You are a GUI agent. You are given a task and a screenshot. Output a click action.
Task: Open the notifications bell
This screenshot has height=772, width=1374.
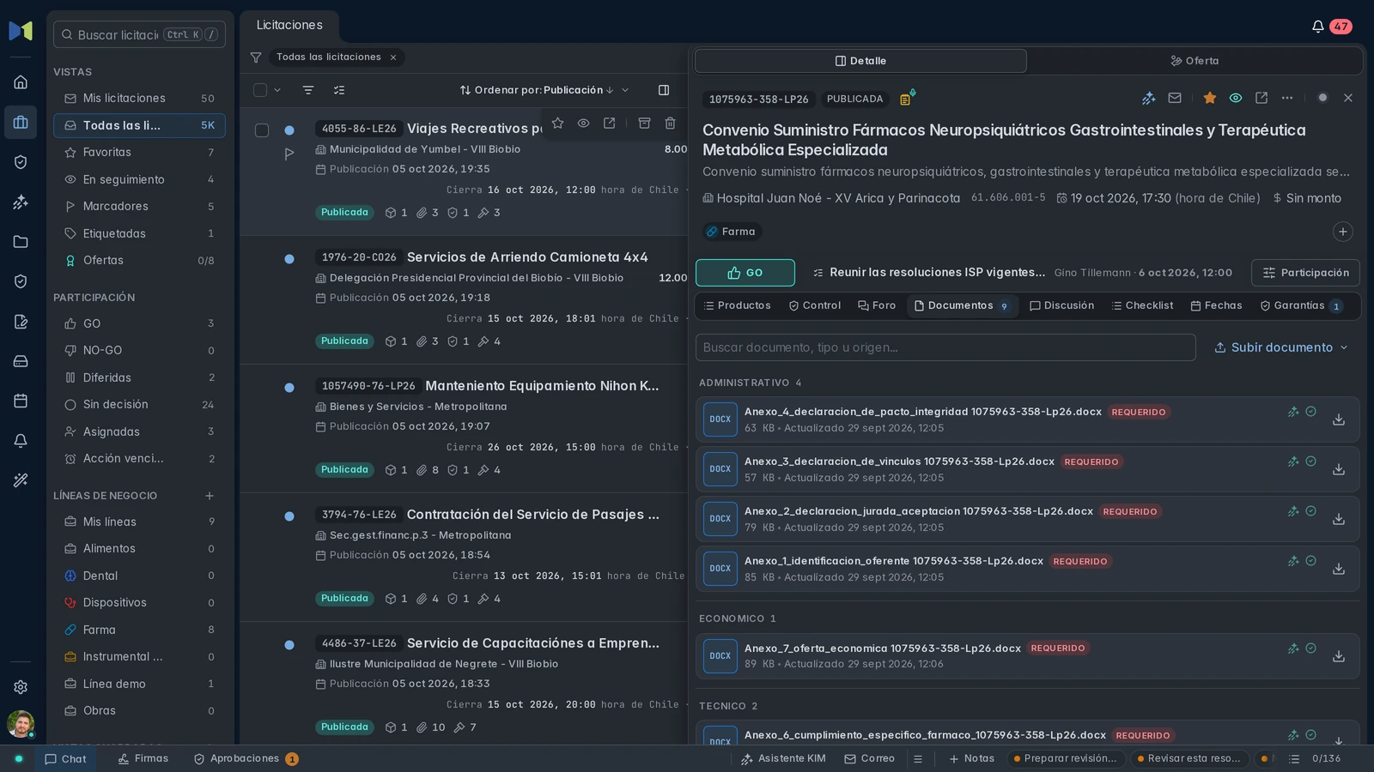(1317, 27)
